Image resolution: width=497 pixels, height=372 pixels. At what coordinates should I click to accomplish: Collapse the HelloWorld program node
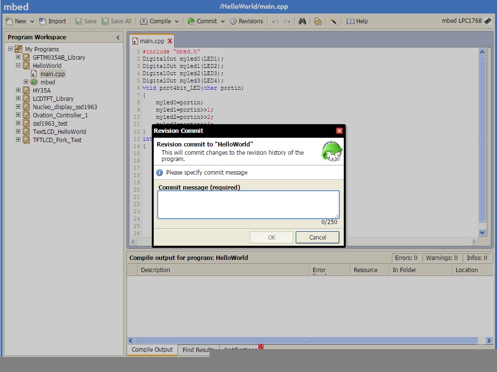pos(18,65)
